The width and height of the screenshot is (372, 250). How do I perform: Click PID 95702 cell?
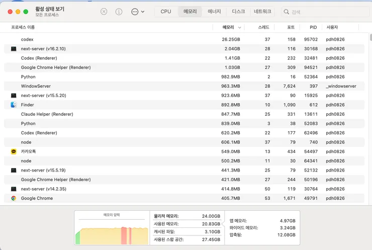(x=311, y=39)
